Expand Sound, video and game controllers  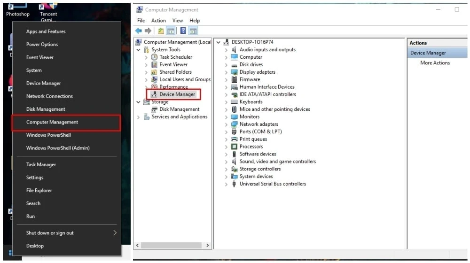226,162
